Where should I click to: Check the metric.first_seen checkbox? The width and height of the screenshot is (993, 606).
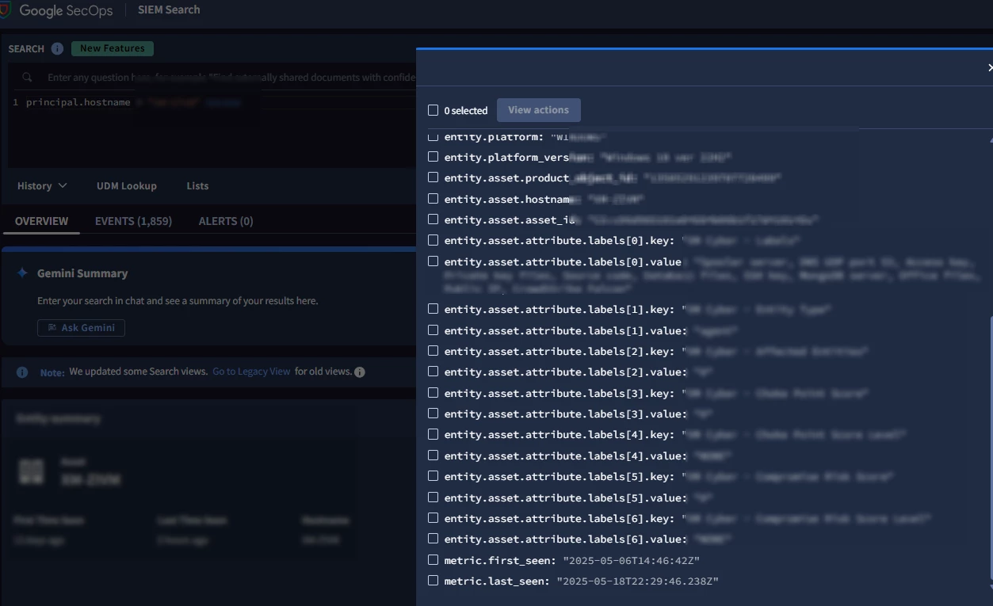coord(433,560)
